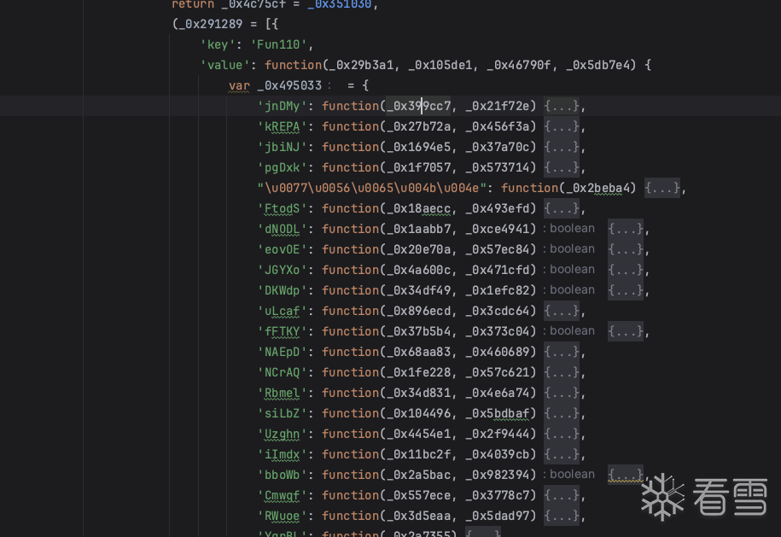Viewport: 781px width, 537px height.
Task: Click the boolean type hint on 'eovOE' line
Action: pos(572,249)
